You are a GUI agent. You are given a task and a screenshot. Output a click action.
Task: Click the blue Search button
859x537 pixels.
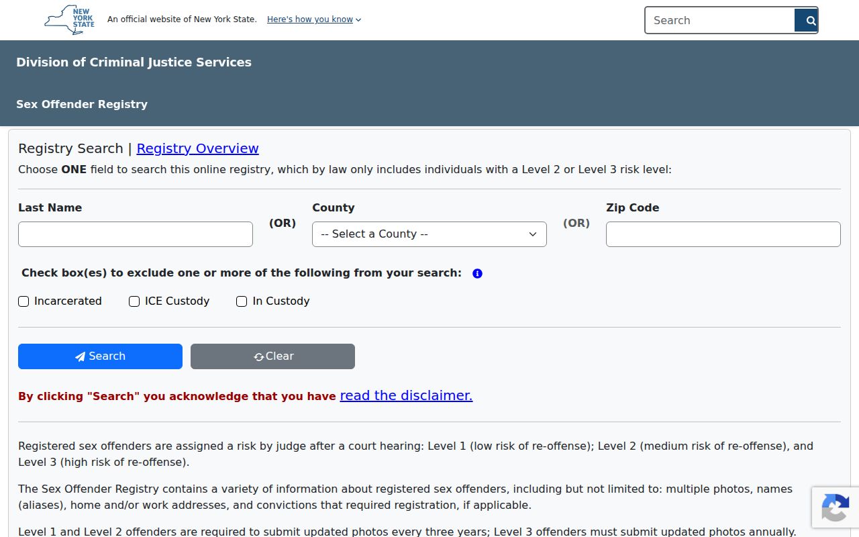100,356
